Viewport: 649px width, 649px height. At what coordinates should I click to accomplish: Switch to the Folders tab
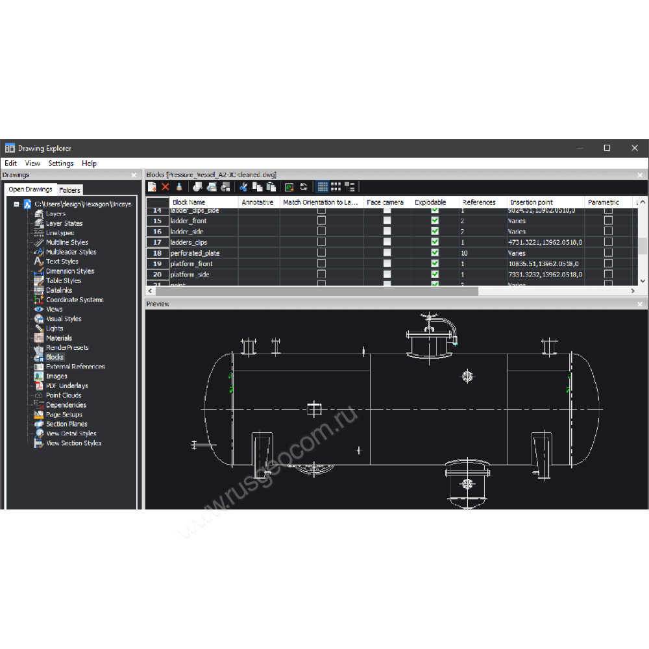click(69, 190)
